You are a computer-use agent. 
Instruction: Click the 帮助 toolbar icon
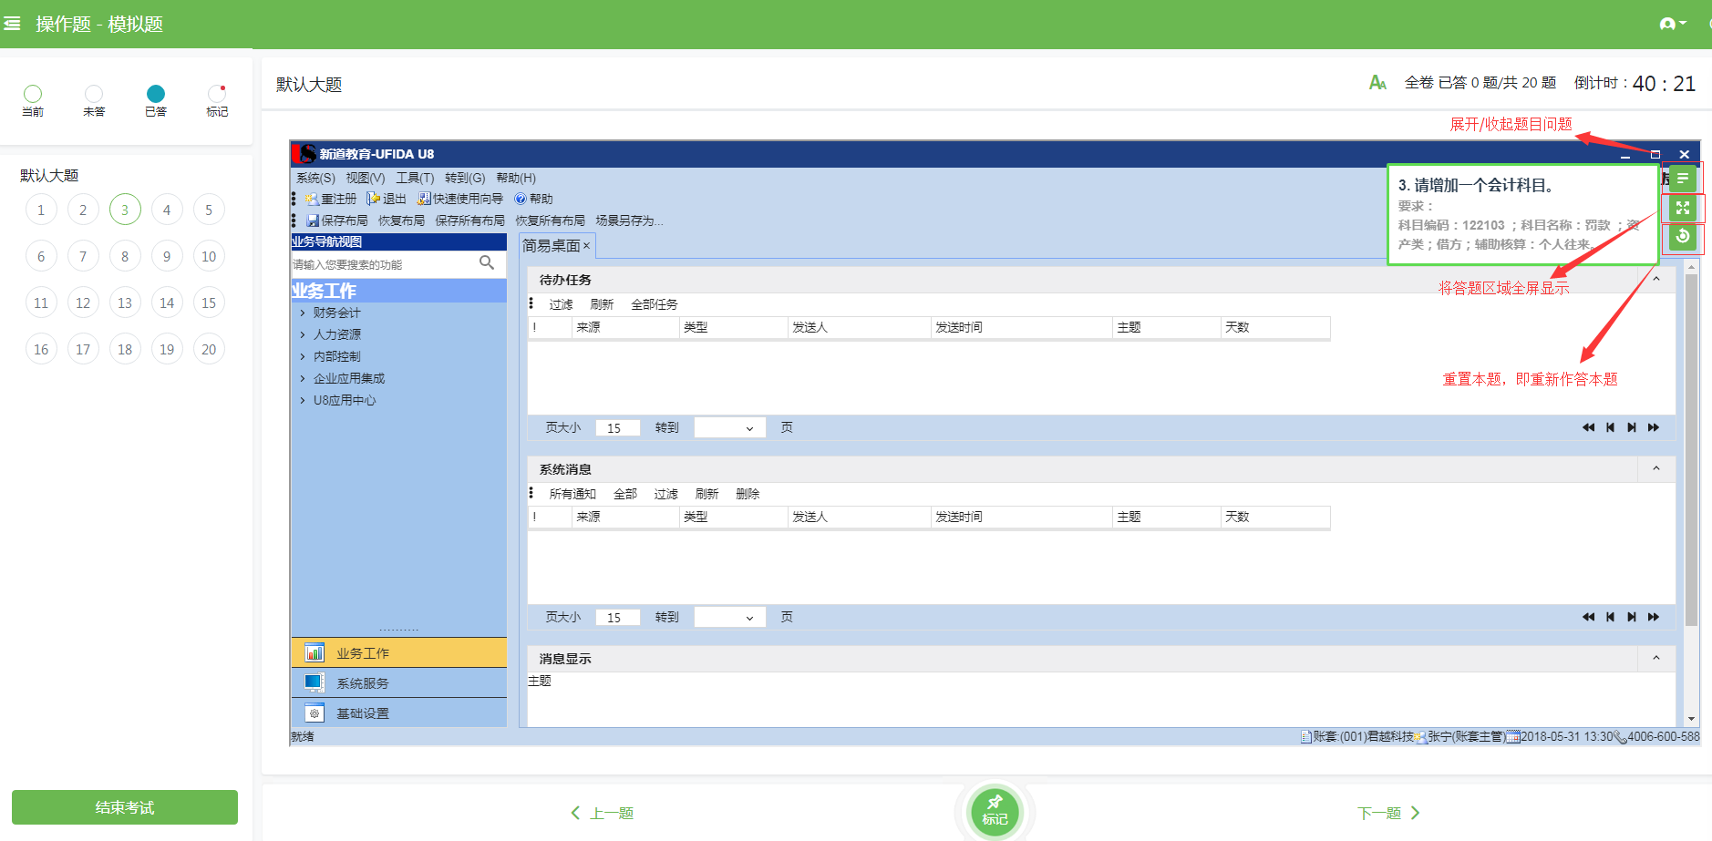pos(534,199)
